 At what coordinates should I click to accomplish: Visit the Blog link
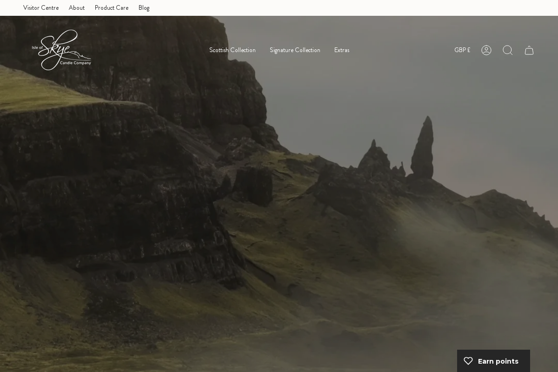pos(144,7)
